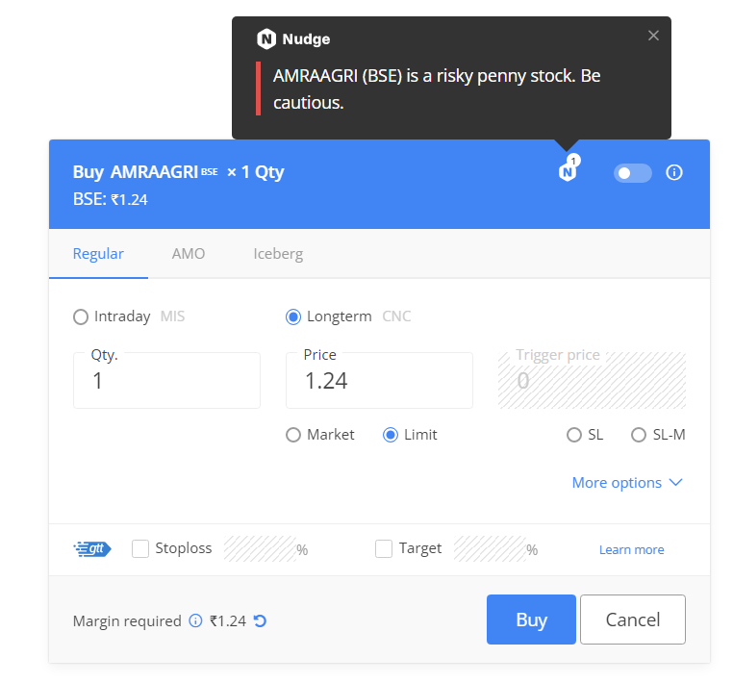Open the order info icon in header
Viewport: 733px width, 683px height.
[673, 172]
